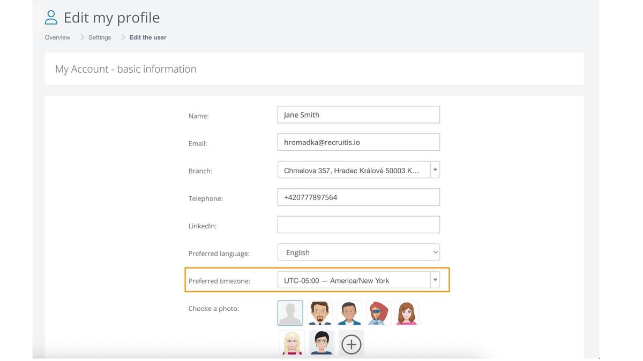Select the black-haired avatar with round glasses

322,343
